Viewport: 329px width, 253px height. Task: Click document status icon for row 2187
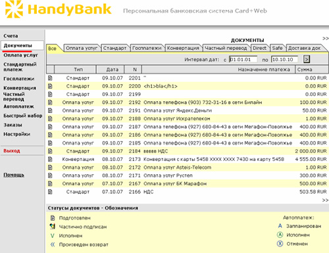(x=50, y=127)
